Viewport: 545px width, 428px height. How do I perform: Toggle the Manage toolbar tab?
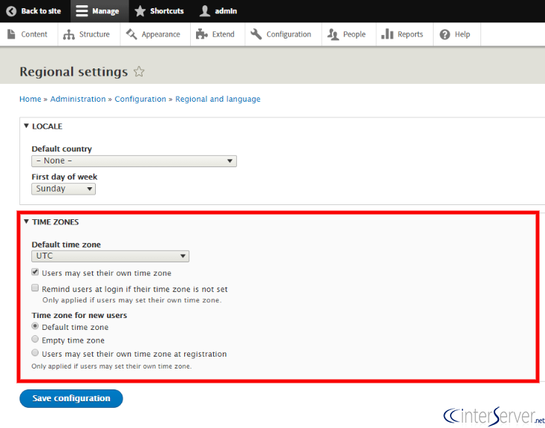(99, 11)
